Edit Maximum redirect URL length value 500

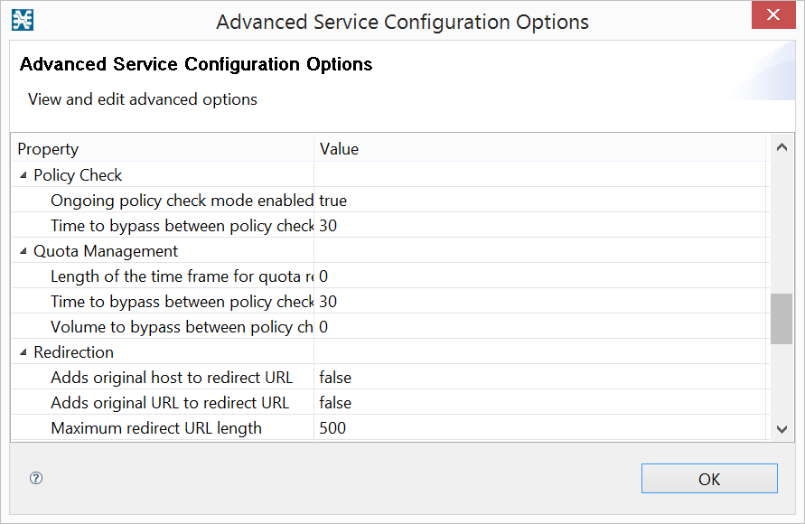point(332,428)
